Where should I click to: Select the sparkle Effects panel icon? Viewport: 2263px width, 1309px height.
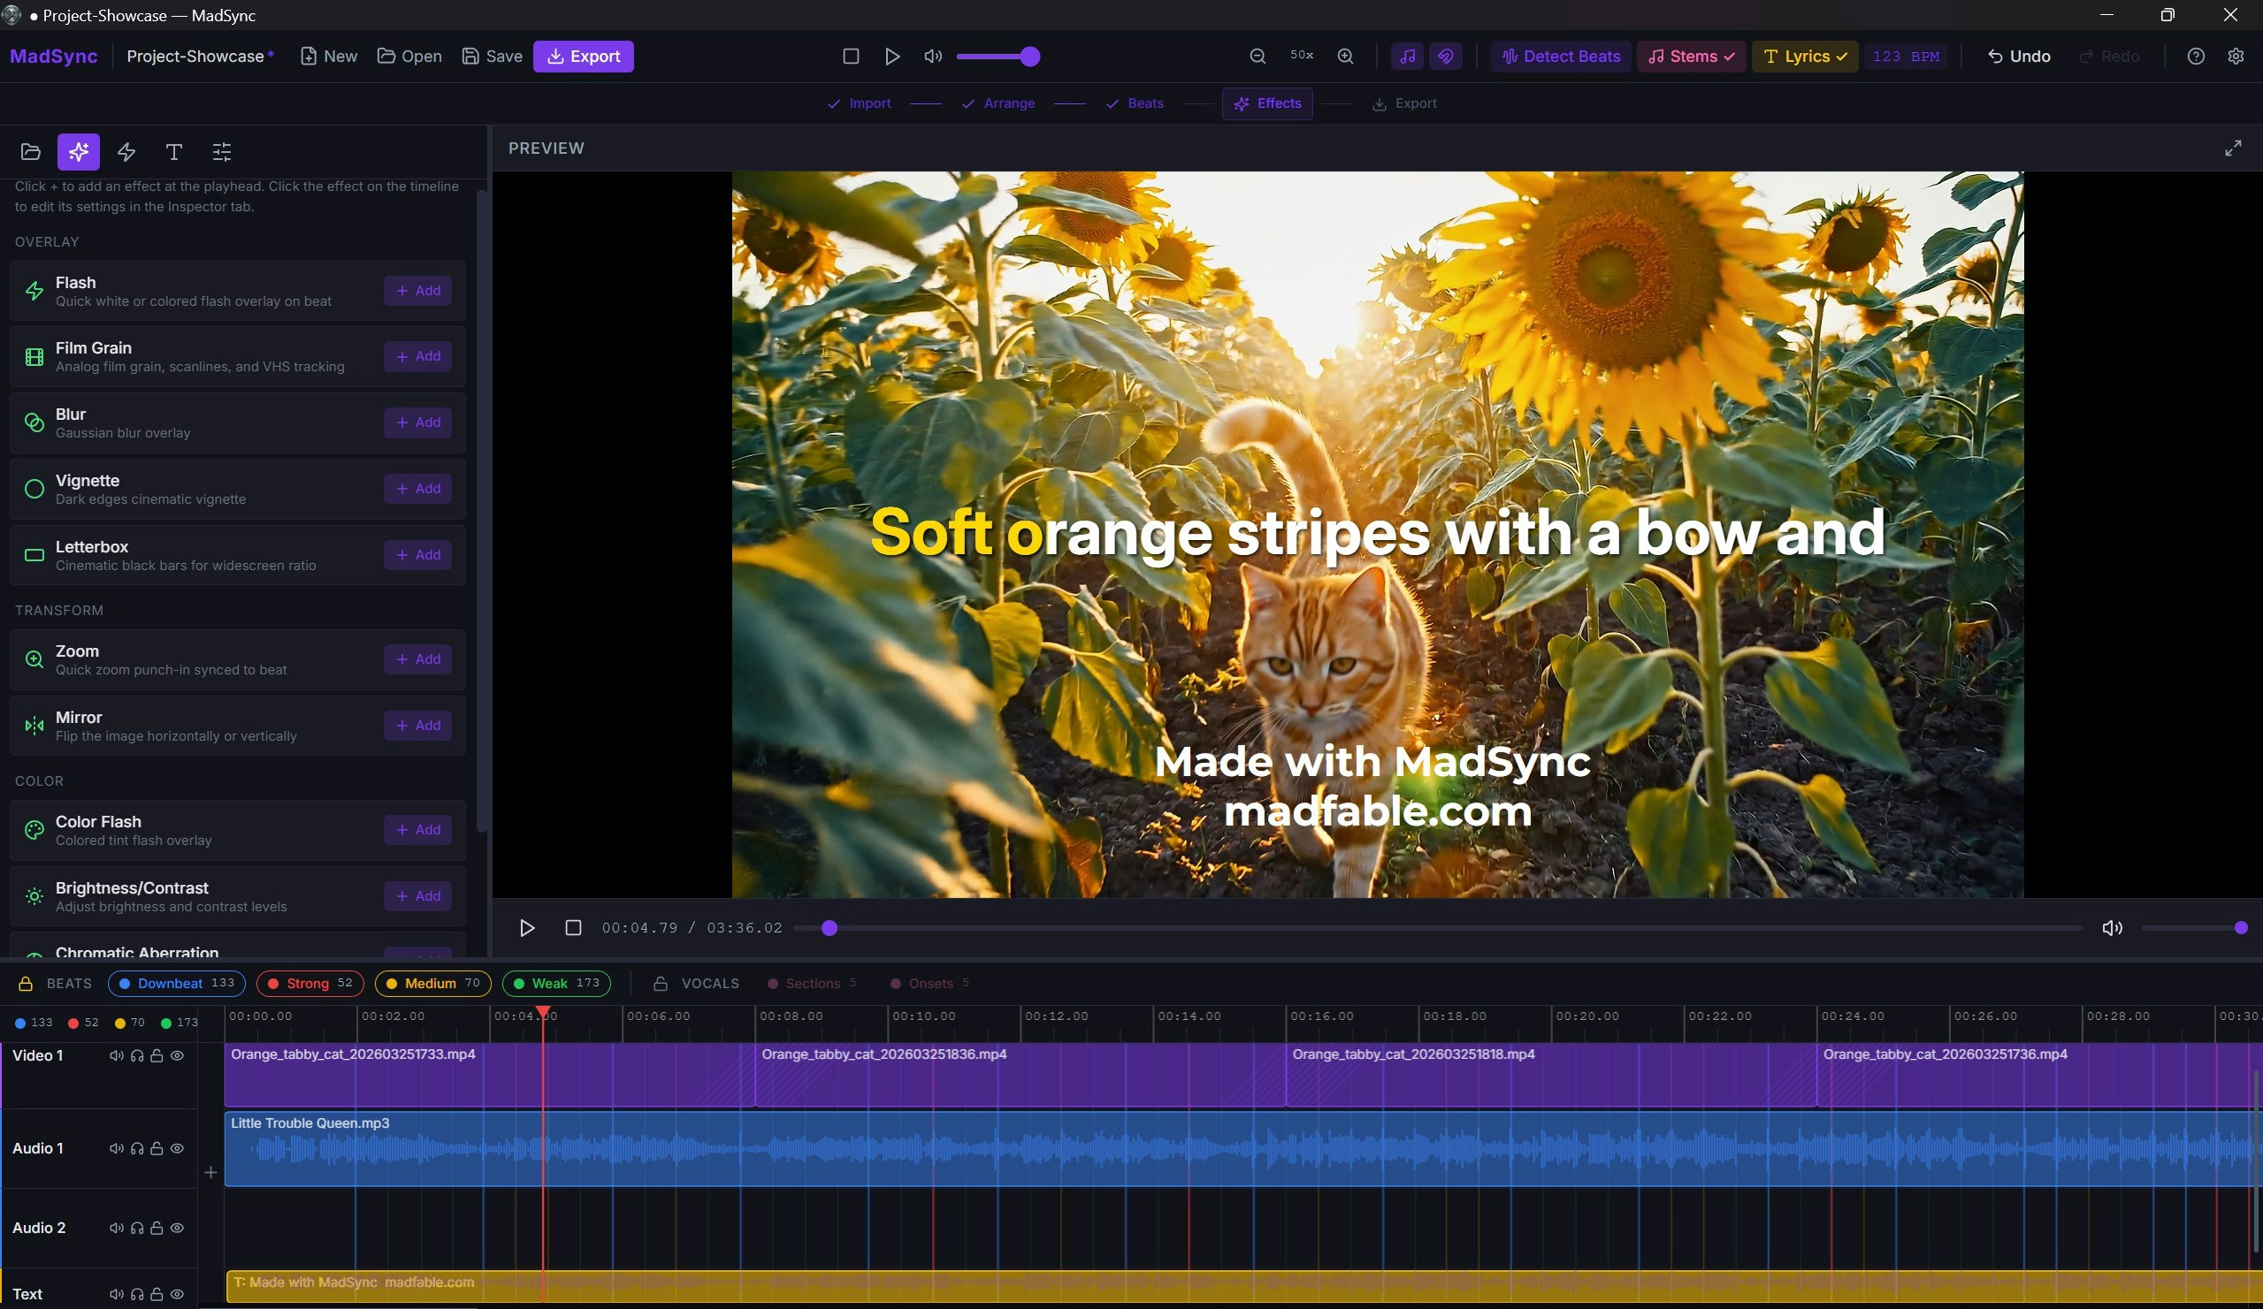(x=78, y=153)
